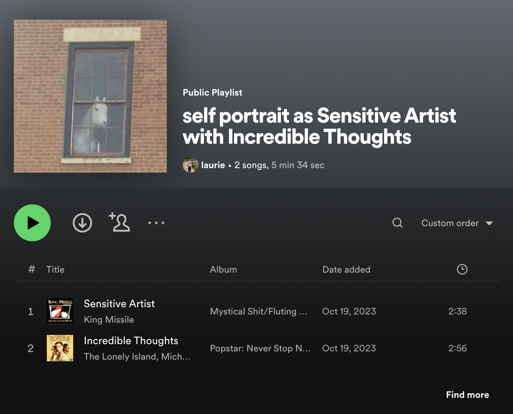Click the Album column header
The width and height of the screenshot is (513, 414).
pyautogui.click(x=223, y=270)
